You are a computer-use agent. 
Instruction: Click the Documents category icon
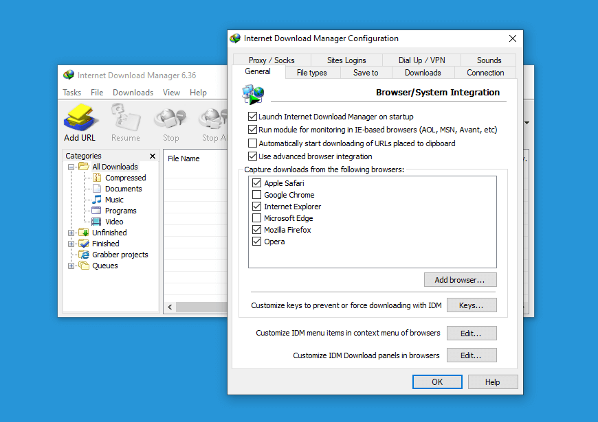97,189
